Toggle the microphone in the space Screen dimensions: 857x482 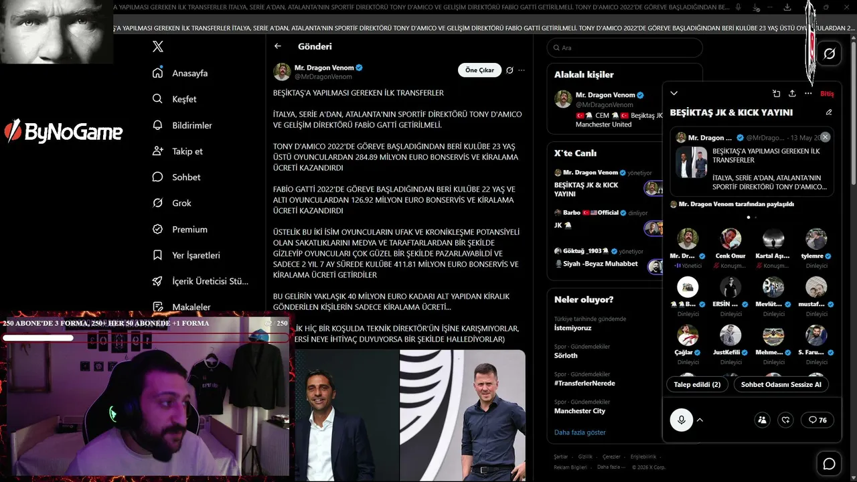coord(682,420)
